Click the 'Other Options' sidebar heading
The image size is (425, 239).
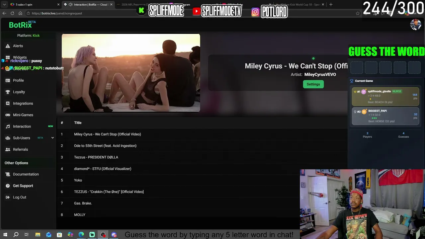point(16,163)
